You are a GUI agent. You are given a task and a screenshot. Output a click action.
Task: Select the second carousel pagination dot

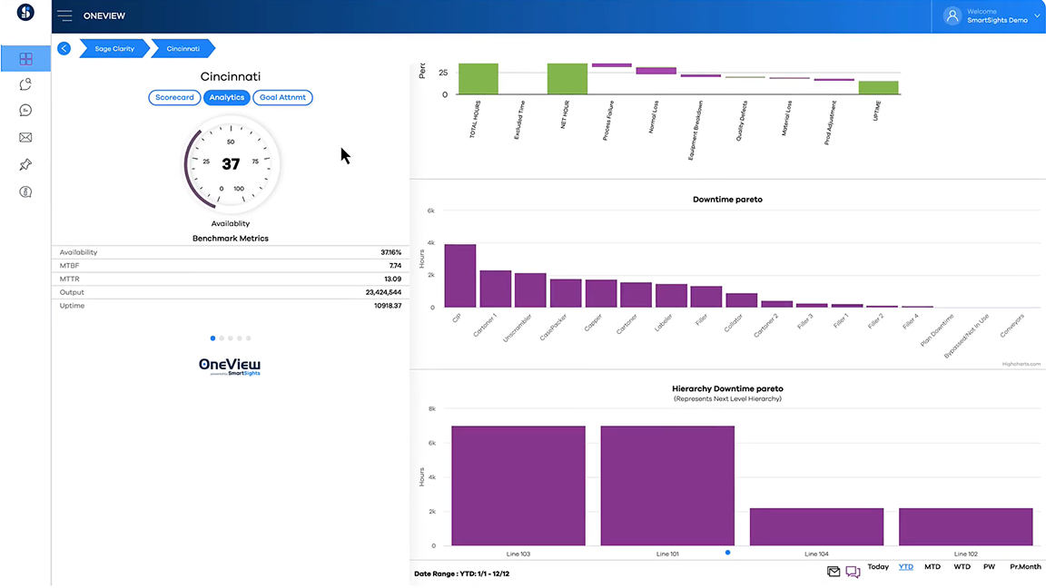coord(222,338)
